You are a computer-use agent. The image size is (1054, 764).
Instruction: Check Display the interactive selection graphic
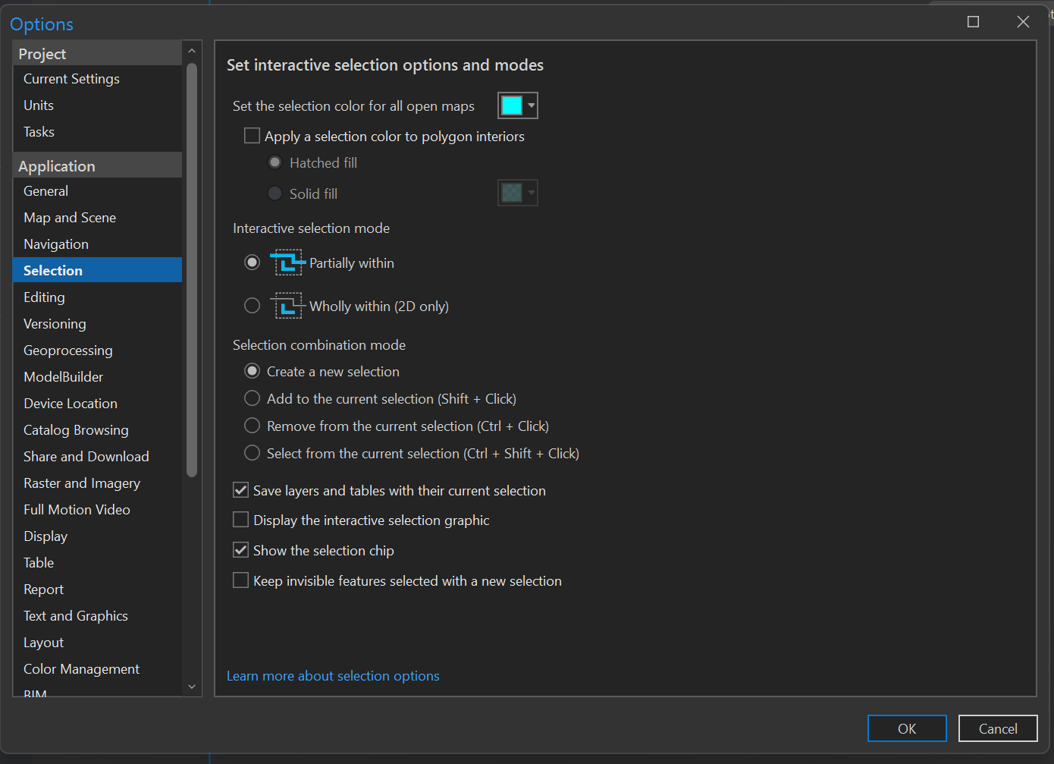tap(241, 520)
